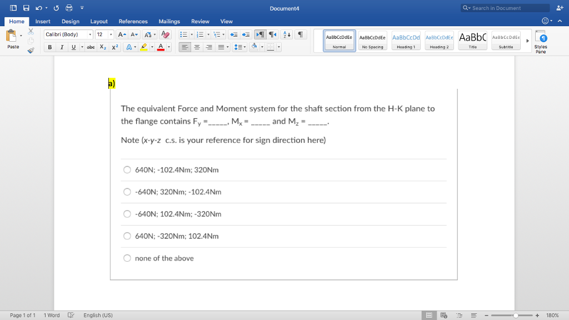
Task: Decrease font size with A-down icon
Action: tap(134, 34)
